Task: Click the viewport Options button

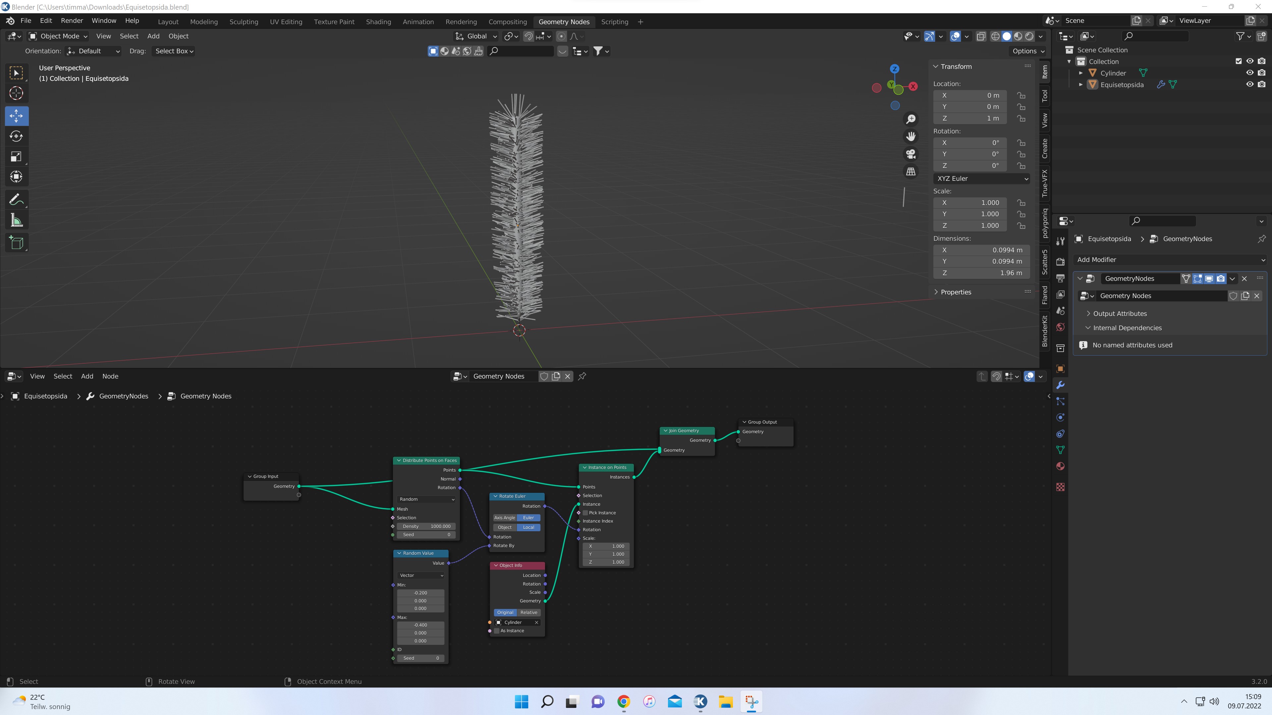Action: [x=1028, y=51]
